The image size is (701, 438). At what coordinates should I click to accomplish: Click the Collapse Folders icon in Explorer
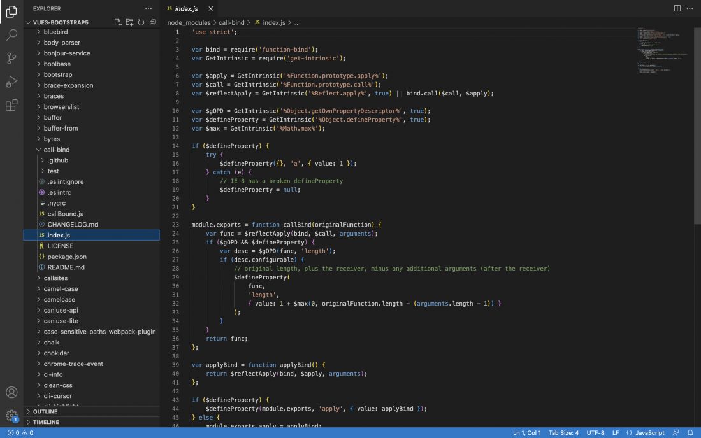click(x=152, y=22)
